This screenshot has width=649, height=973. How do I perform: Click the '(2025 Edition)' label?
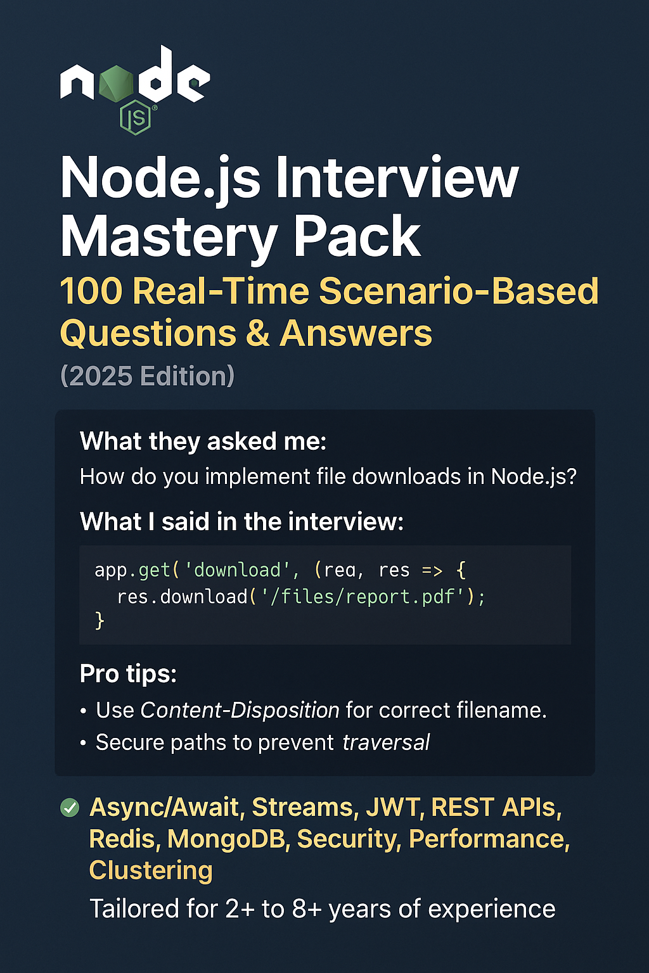click(x=147, y=376)
